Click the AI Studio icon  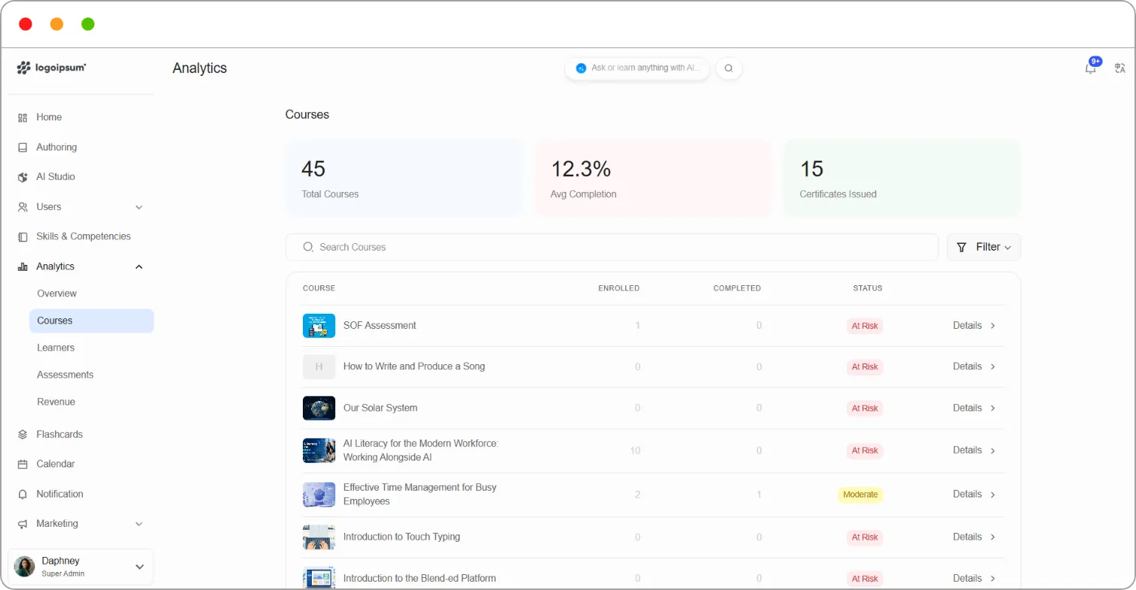pyautogui.click(x=23, y=177)
